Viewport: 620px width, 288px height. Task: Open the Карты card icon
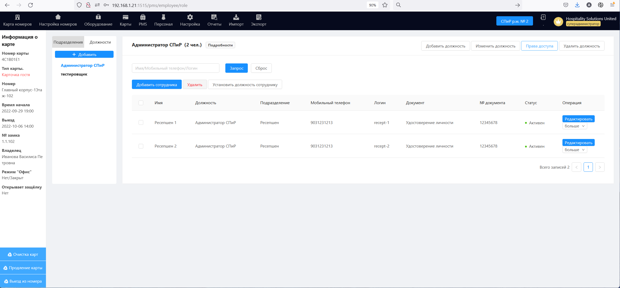pos(125,17)
